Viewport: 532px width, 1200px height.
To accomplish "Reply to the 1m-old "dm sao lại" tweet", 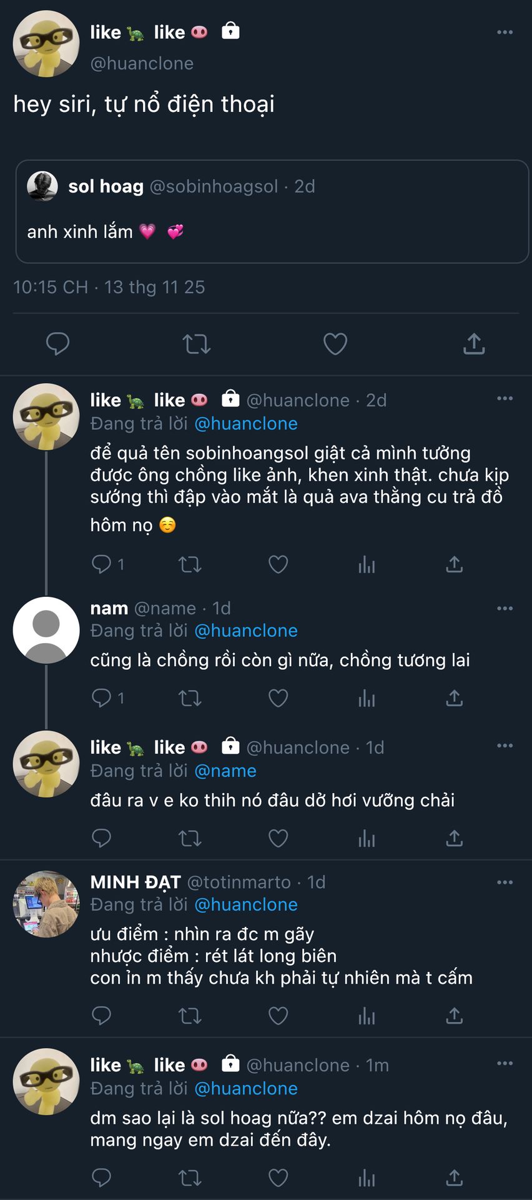I will [x=101, y=1178].
